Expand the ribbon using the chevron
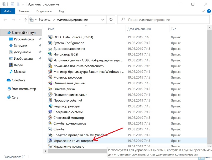The image size is (212, 160). coord(203,11)
